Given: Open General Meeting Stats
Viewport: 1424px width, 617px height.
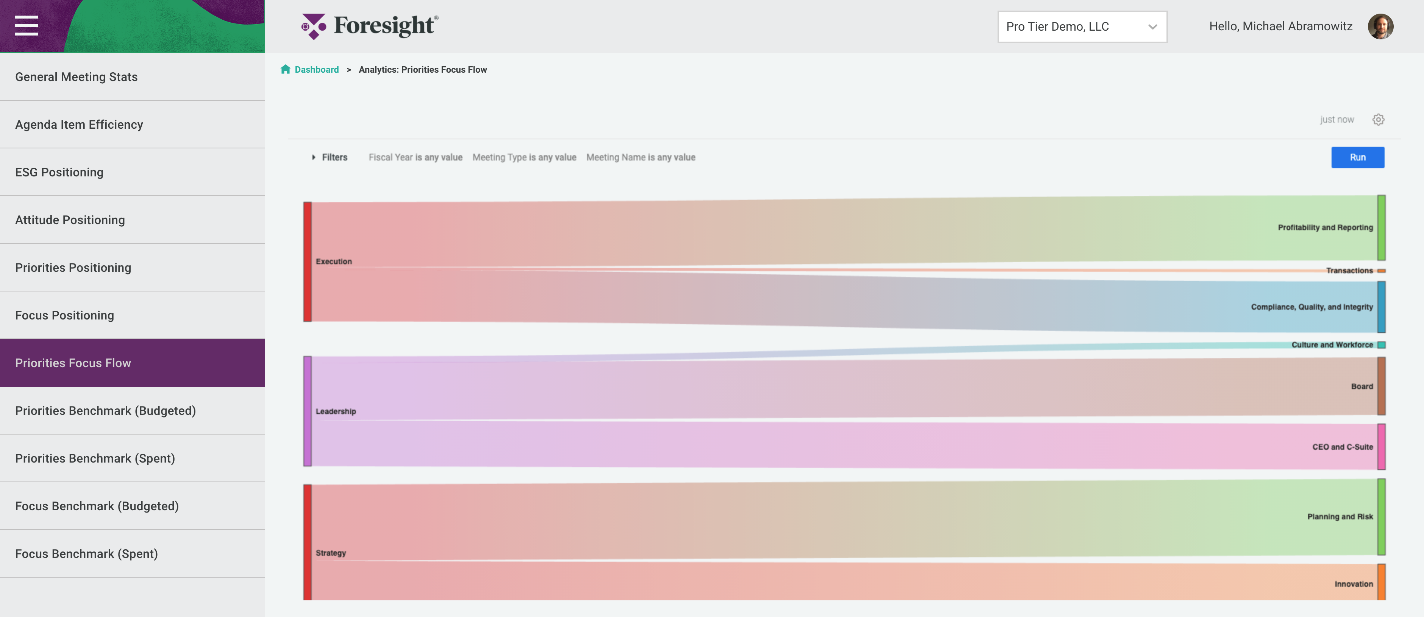Looking at the screenshot, I should (x=76, y=77).
